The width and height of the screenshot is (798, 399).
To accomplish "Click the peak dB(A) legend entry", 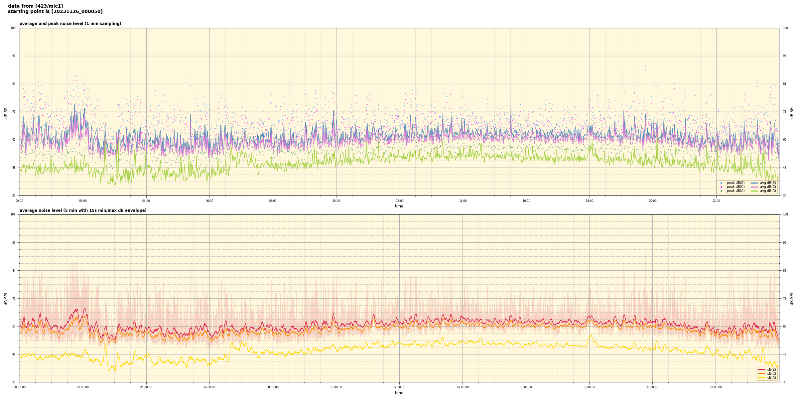I will click(x=735, y=191).
